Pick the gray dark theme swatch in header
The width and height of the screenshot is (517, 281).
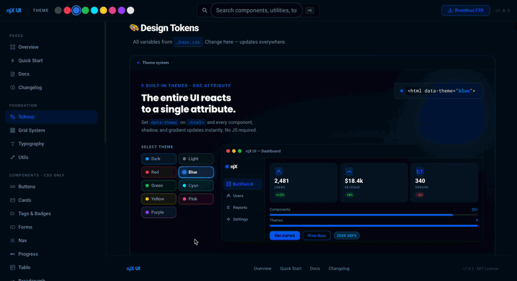(58, 10)
